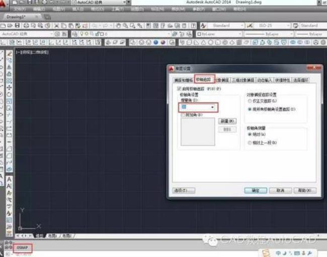The height and width of the screenshot is (257, 327).
Task: Click the additional angles list box
Action: coord(198,132)
